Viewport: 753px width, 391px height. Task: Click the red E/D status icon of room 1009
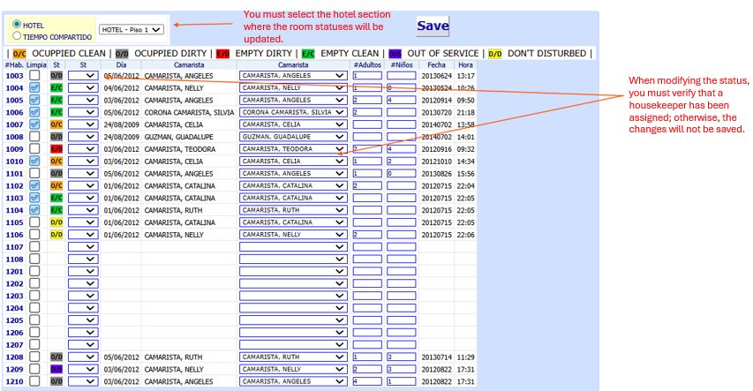56,150
